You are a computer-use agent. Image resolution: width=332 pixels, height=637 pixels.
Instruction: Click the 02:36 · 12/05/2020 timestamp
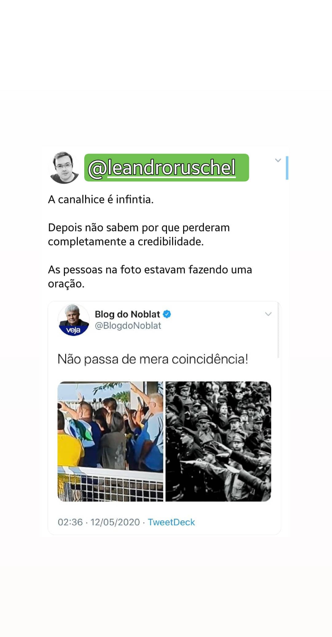tap(99, 522)
